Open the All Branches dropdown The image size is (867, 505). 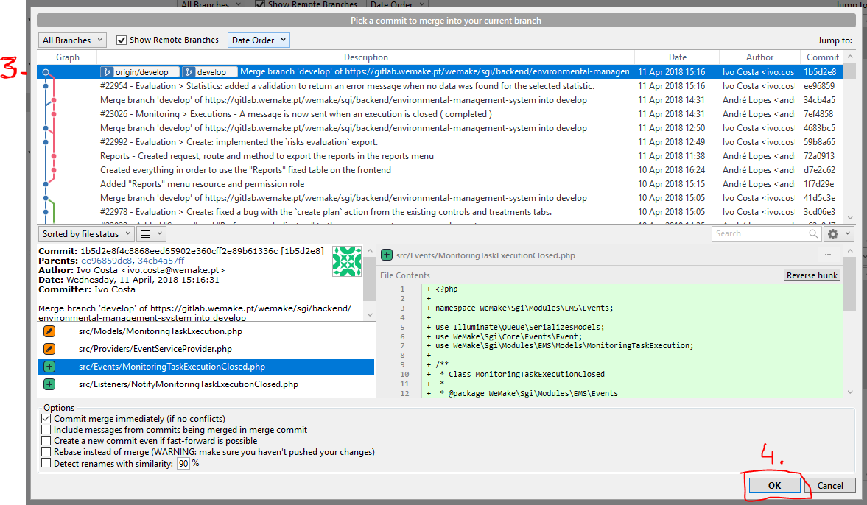(72, 40)
